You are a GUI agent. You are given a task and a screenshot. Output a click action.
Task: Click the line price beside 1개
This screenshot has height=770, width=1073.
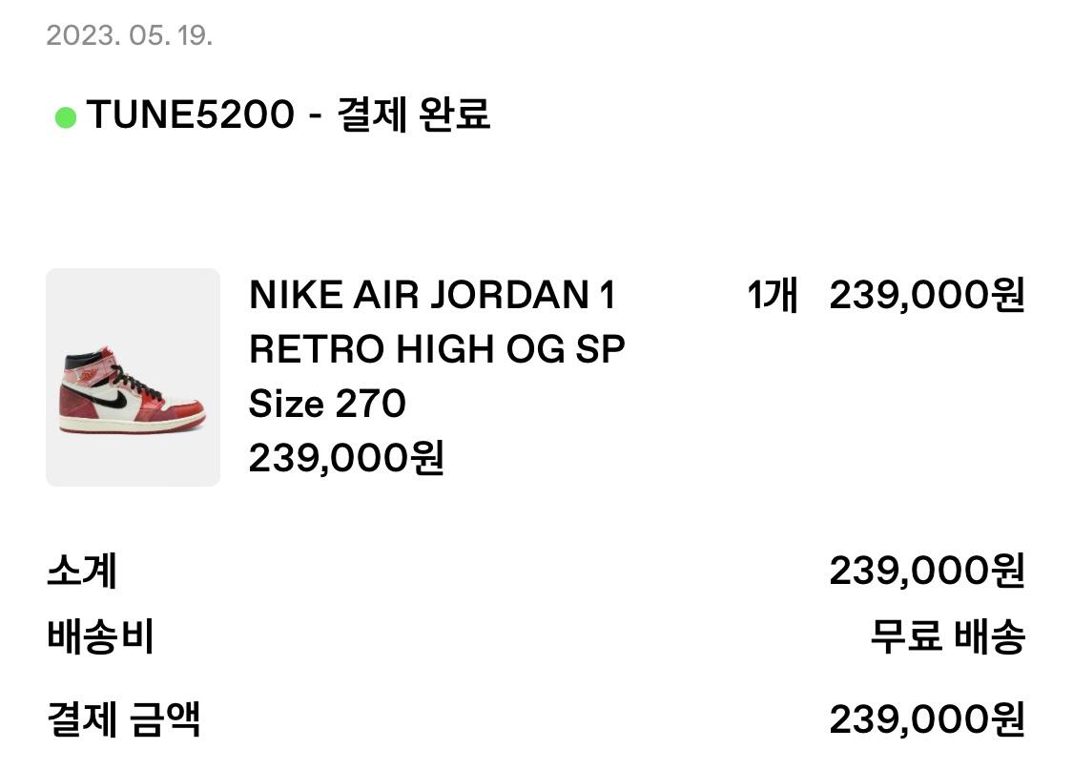[x=926, y=296]
